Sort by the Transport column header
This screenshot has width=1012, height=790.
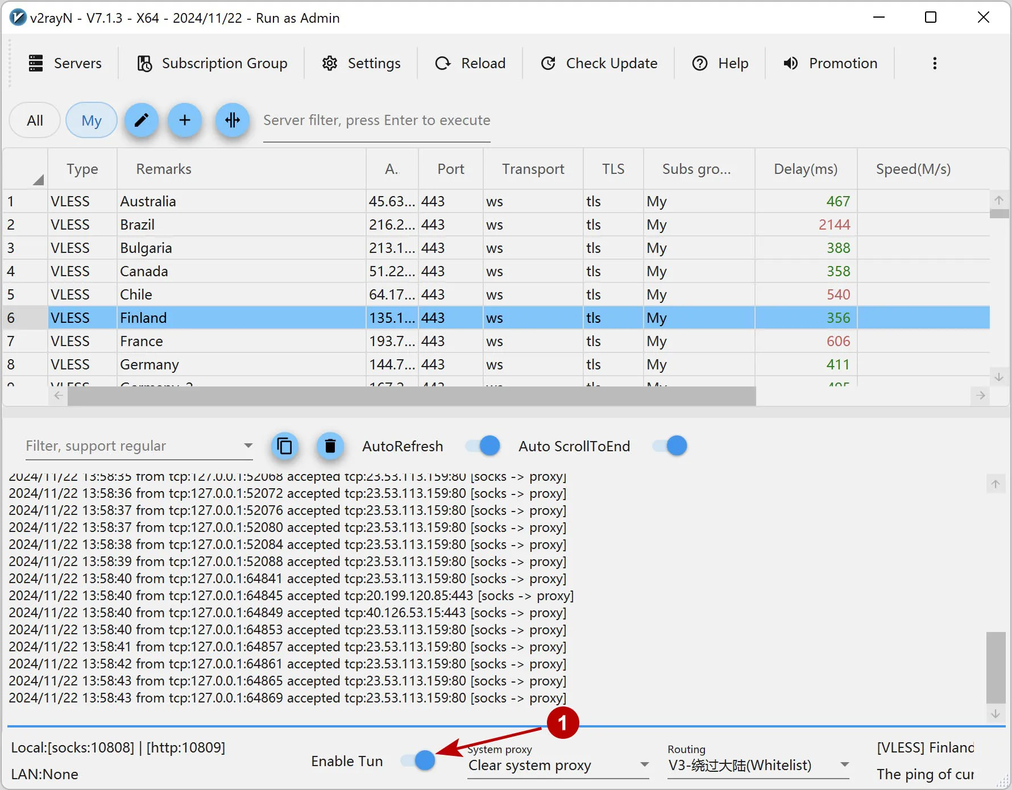533,169
